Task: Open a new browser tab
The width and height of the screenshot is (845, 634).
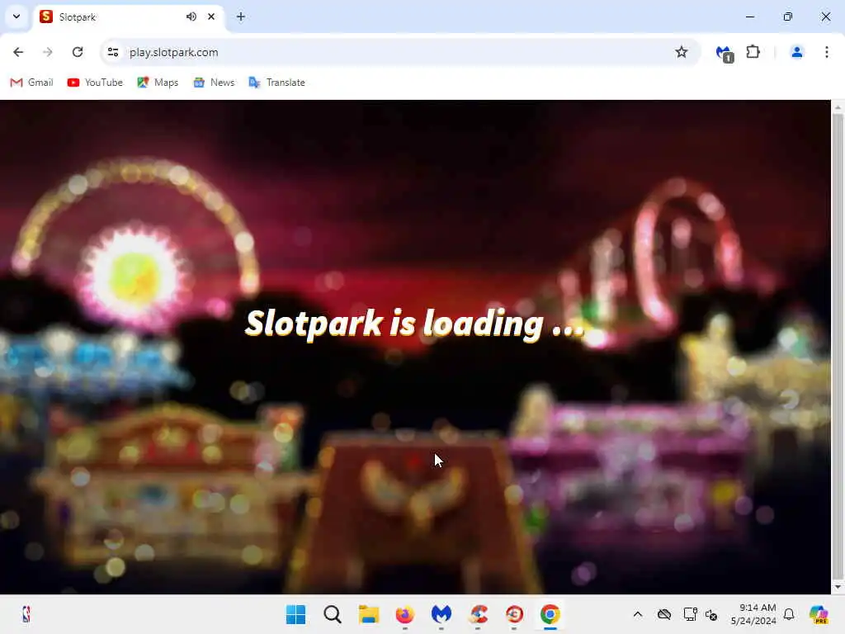Action: pos(241,17)
